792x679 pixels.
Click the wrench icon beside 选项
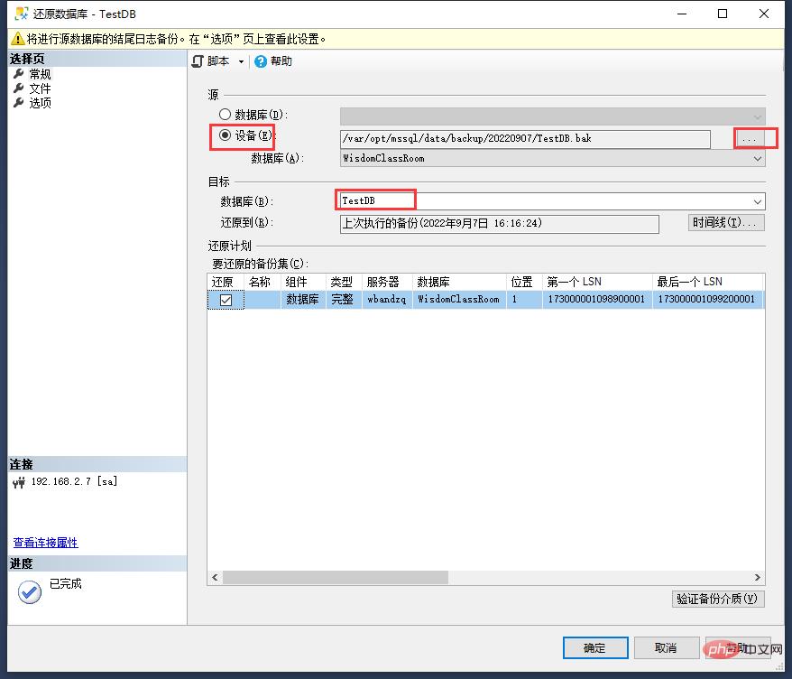pos(18,103)
